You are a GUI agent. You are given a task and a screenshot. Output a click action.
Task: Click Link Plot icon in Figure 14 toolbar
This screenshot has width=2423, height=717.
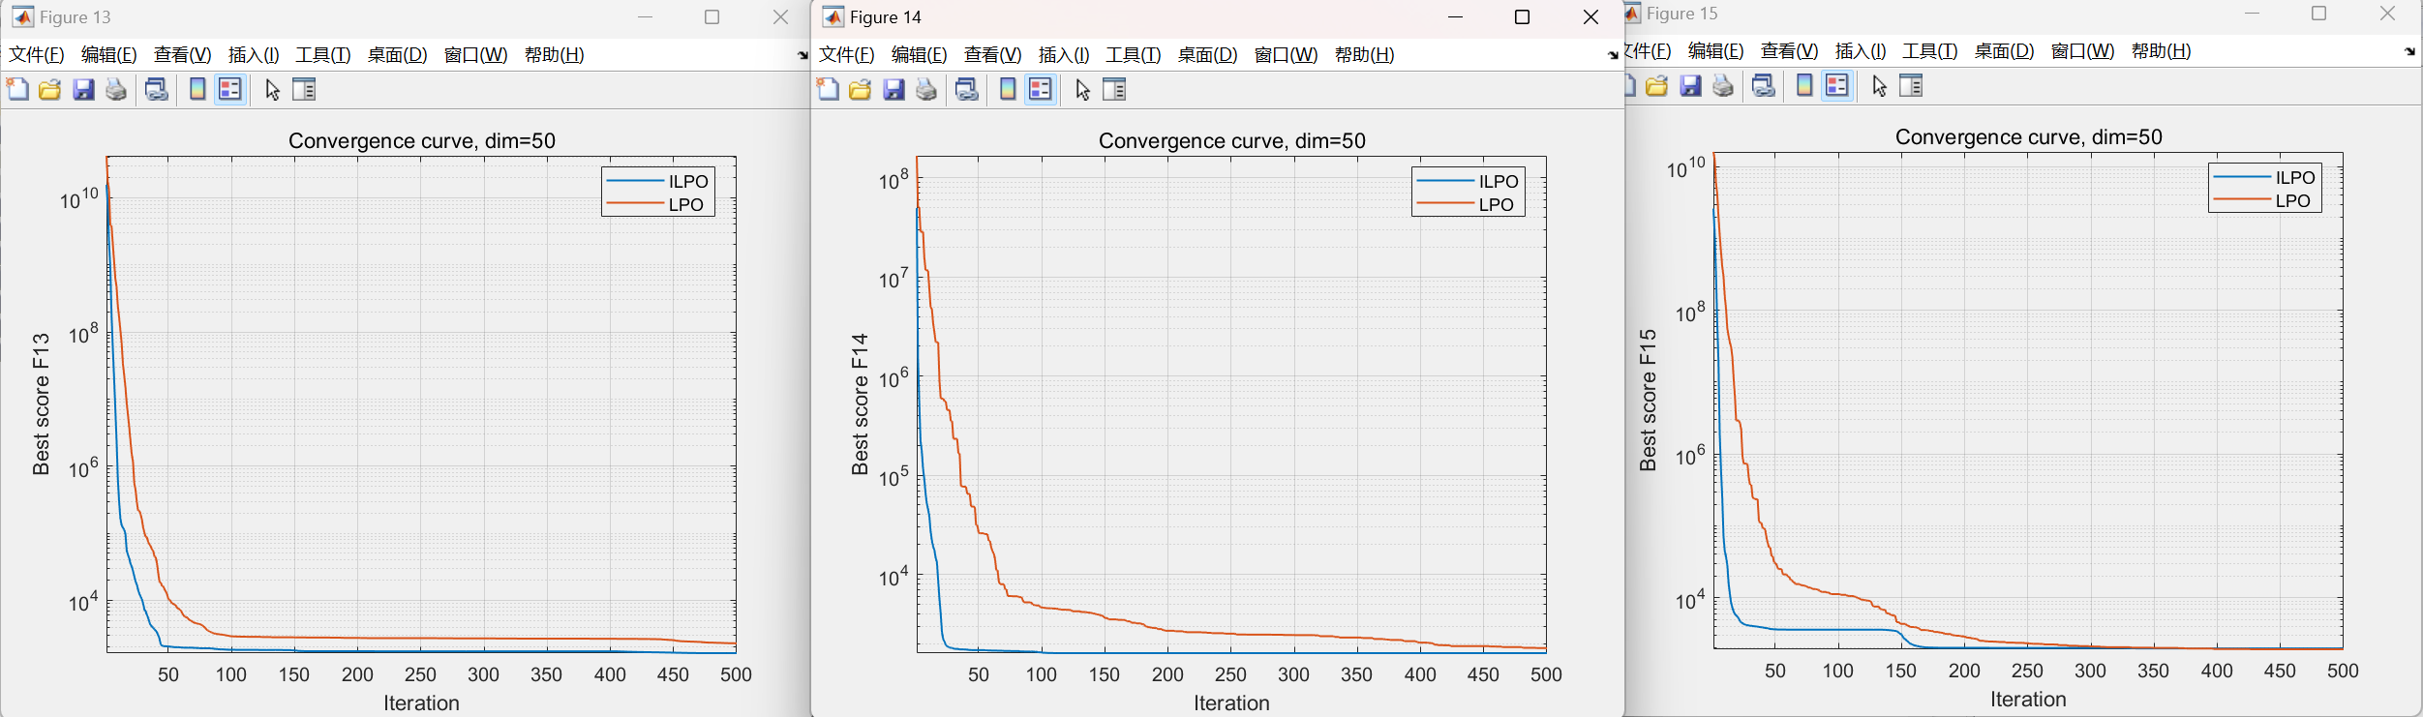tap(967, 89)
